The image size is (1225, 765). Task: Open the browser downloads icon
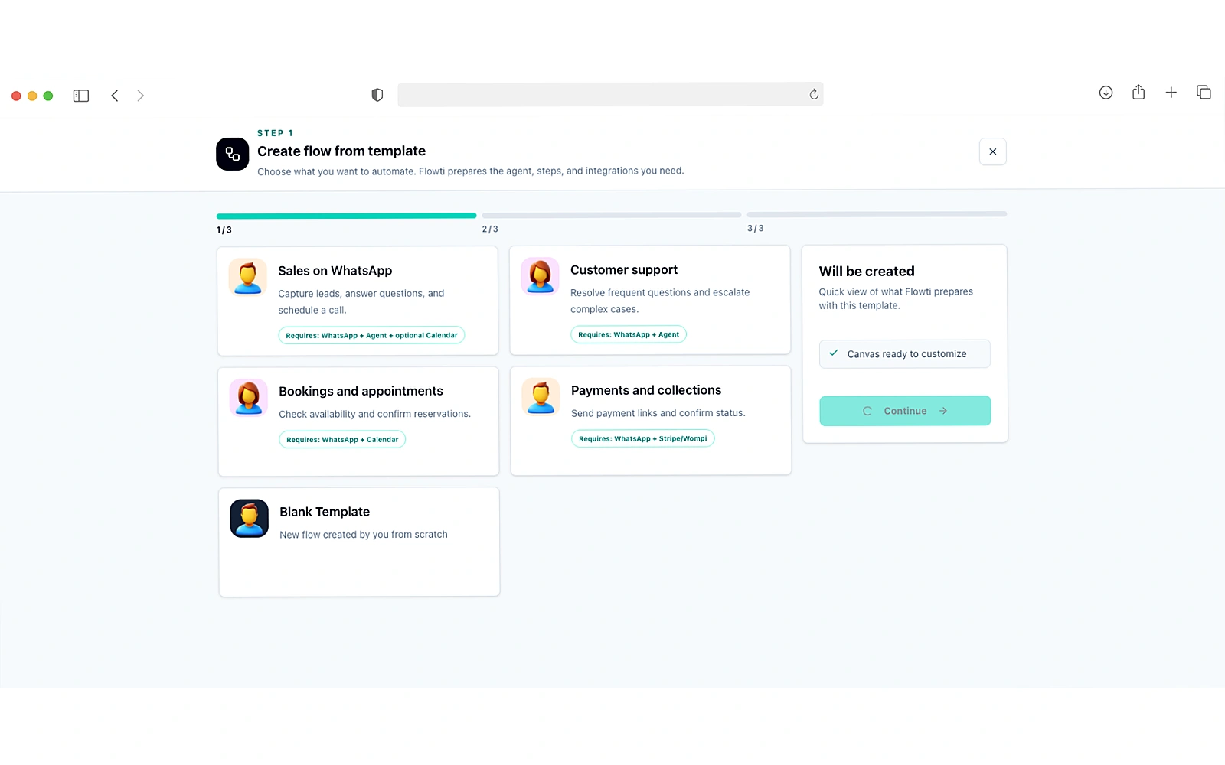1106,93
